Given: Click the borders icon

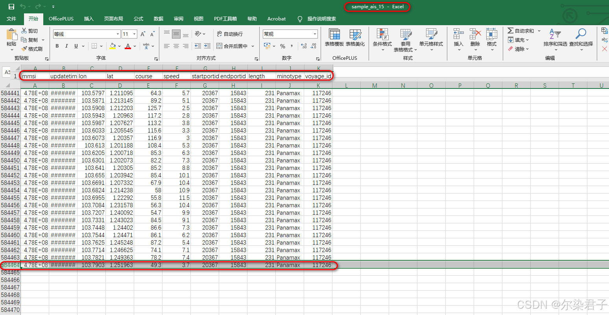Looking at the screenshot, I should pos(94,46).
